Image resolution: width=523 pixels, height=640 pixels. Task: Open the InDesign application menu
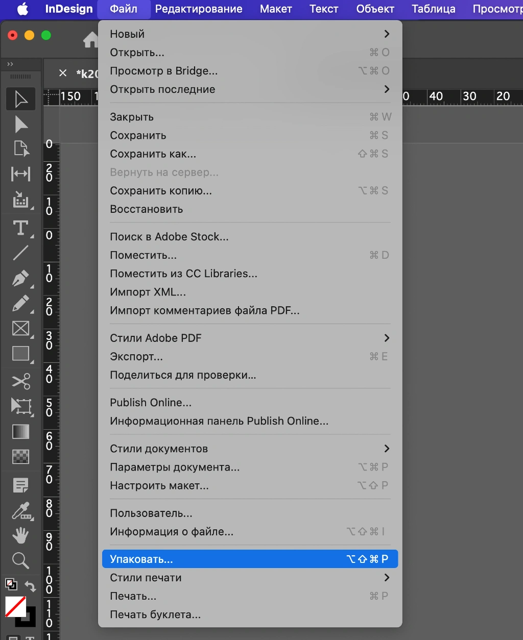pos(69,9)
